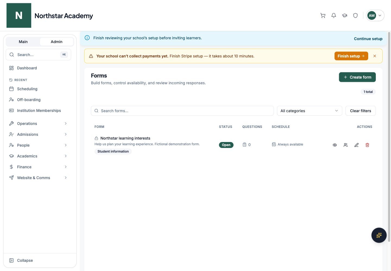Expand the Academics section
Viewport: 391px width, 271px height.
[38, 156]
